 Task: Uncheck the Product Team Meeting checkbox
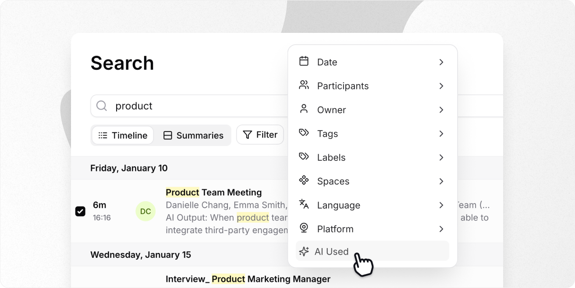[x=80, y=211]
